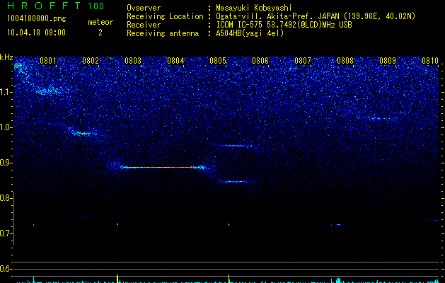The height and width of the screenshot is (283, 445).
Task: Click the 0805 time marker
Action: [218, 61]
